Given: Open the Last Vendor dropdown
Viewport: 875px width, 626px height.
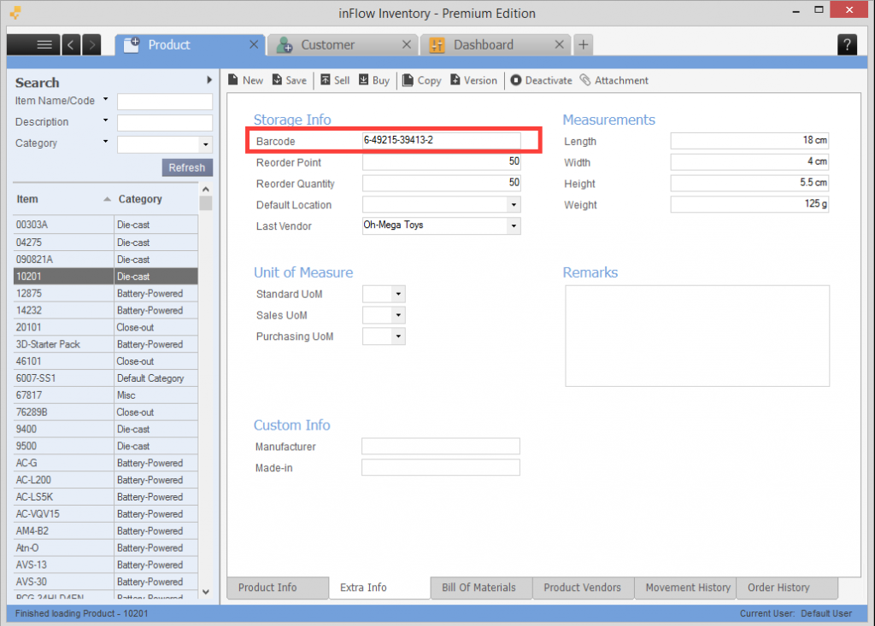Looking at the screenshot, I should (513, 226).
